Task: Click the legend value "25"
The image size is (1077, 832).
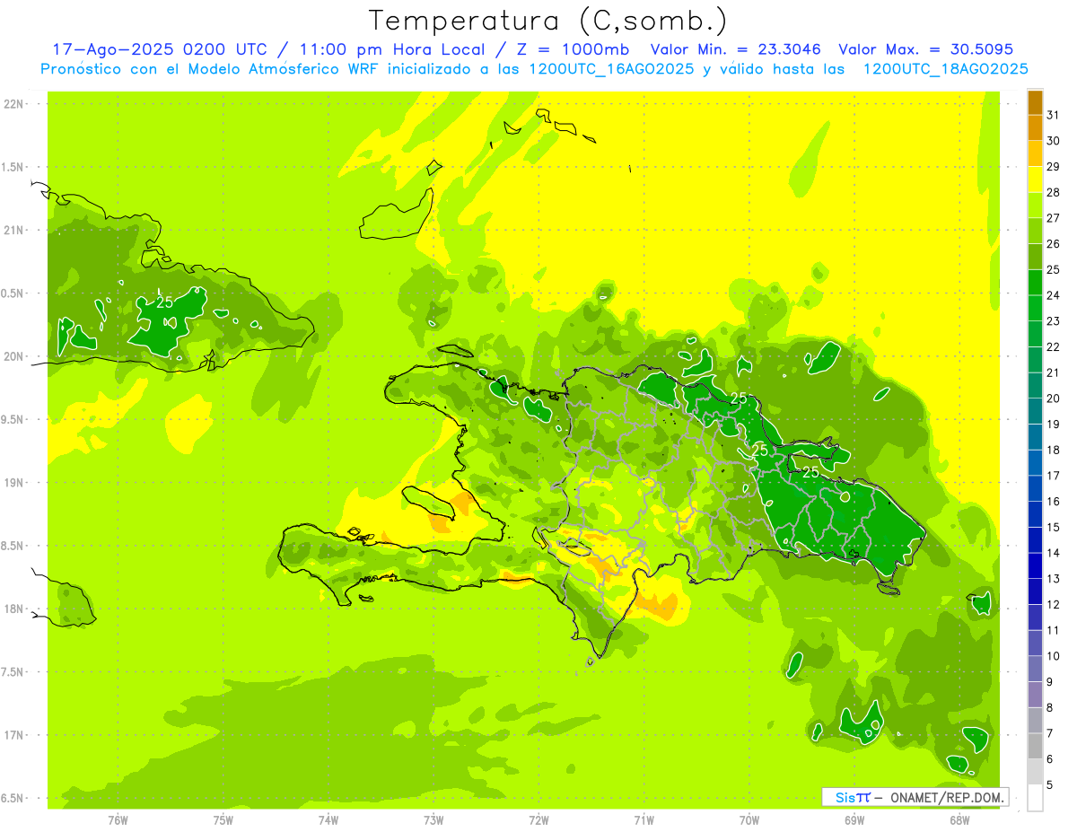Action: [1054, 269]
